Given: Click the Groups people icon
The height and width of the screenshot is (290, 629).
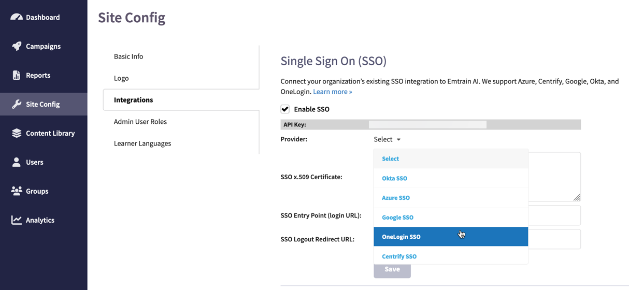Looking at the screenshot, I should coord(17,191).
